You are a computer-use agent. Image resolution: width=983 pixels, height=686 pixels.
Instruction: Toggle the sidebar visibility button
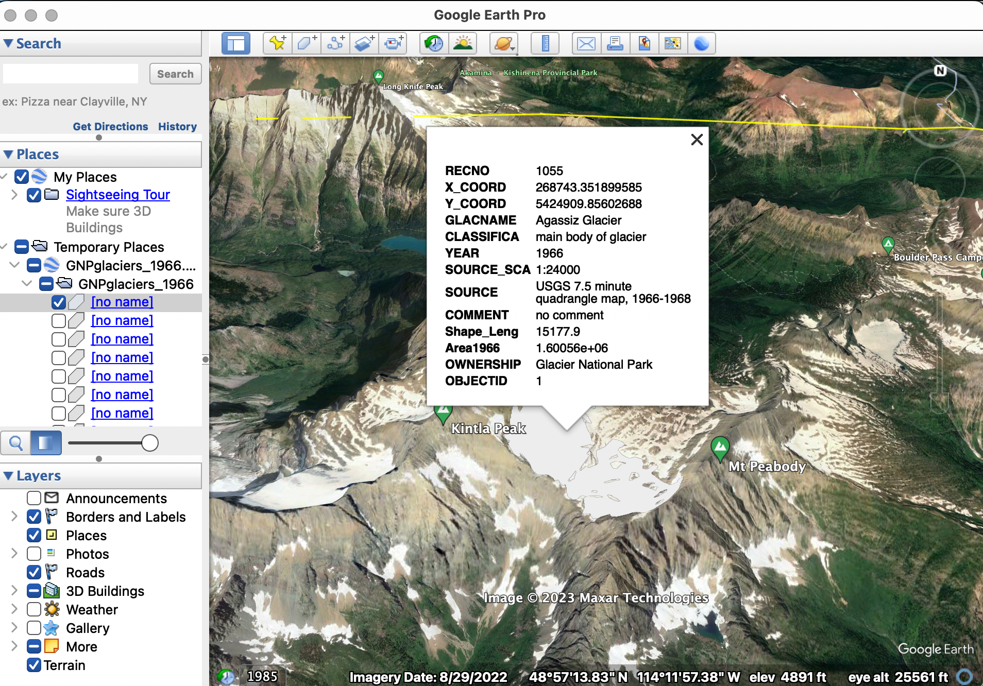pos(236,43)
